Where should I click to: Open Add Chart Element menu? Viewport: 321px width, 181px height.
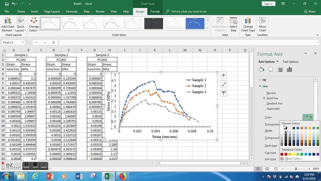(x=8, y=25)
